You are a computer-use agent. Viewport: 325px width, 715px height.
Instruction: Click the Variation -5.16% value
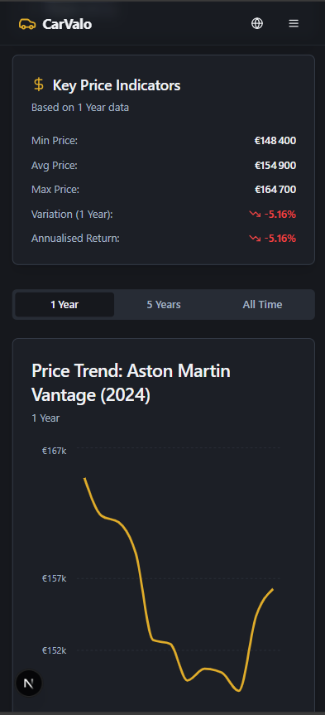pos(280,214)
